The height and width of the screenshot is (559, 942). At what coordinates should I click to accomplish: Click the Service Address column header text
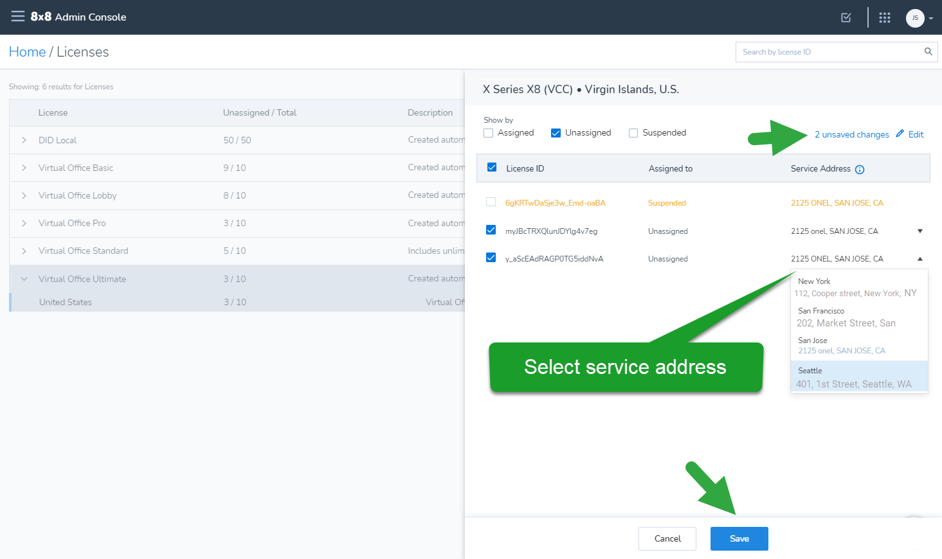pos(820,168)
